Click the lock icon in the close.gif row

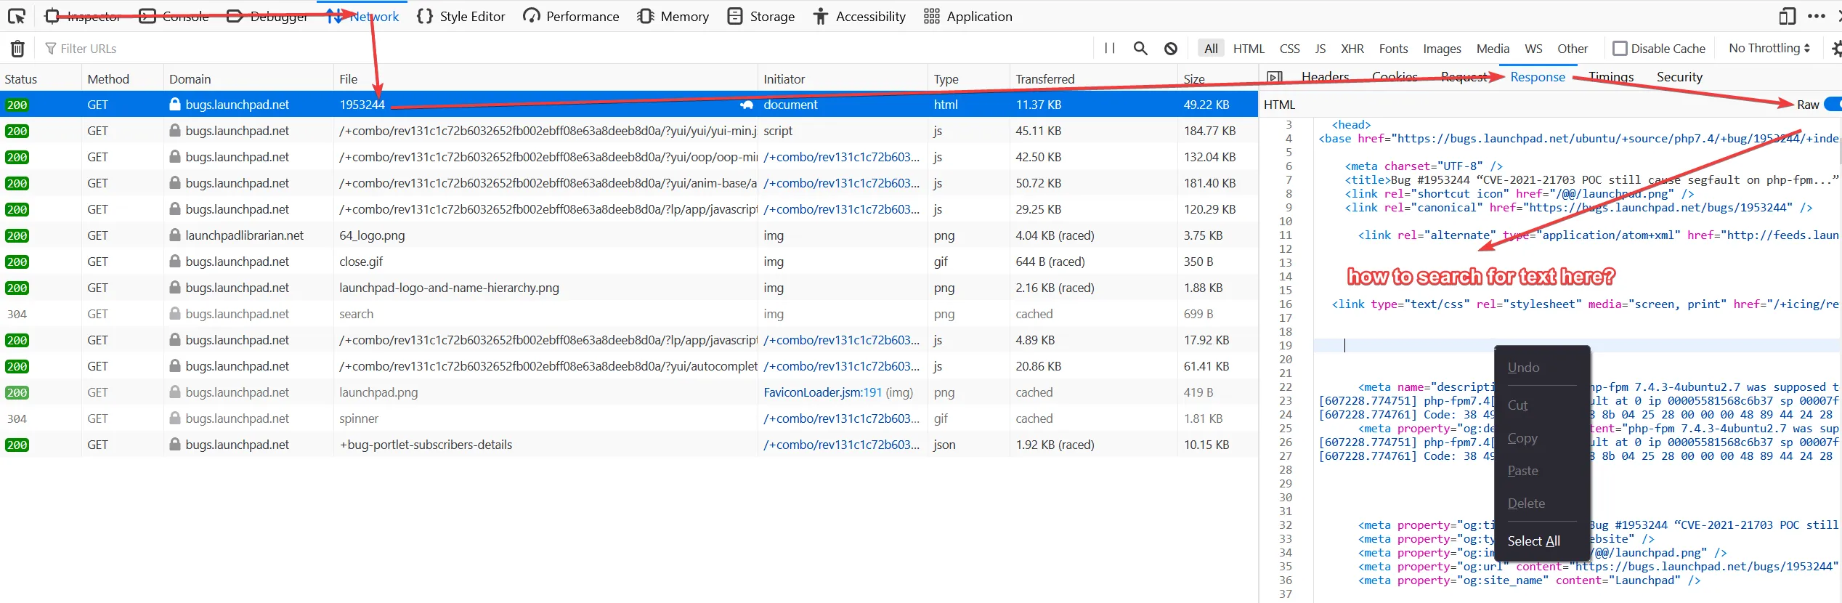175,262
